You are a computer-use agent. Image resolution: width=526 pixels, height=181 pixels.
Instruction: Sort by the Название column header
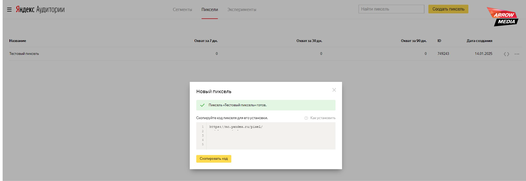click(18, 41)
